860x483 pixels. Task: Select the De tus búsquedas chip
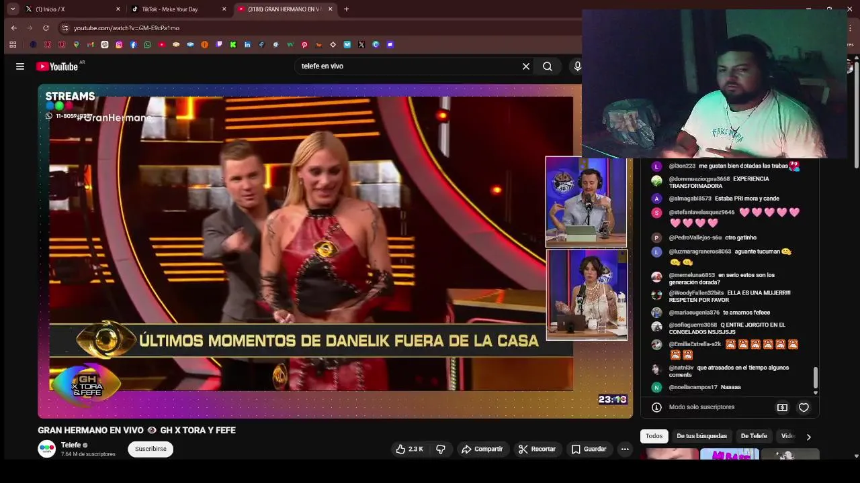(701, 436)
